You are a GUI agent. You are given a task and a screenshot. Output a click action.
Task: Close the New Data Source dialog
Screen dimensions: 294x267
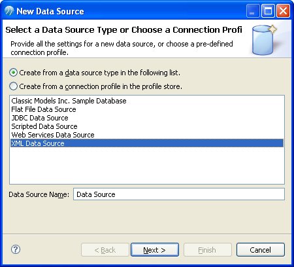[x=283, y=11]
